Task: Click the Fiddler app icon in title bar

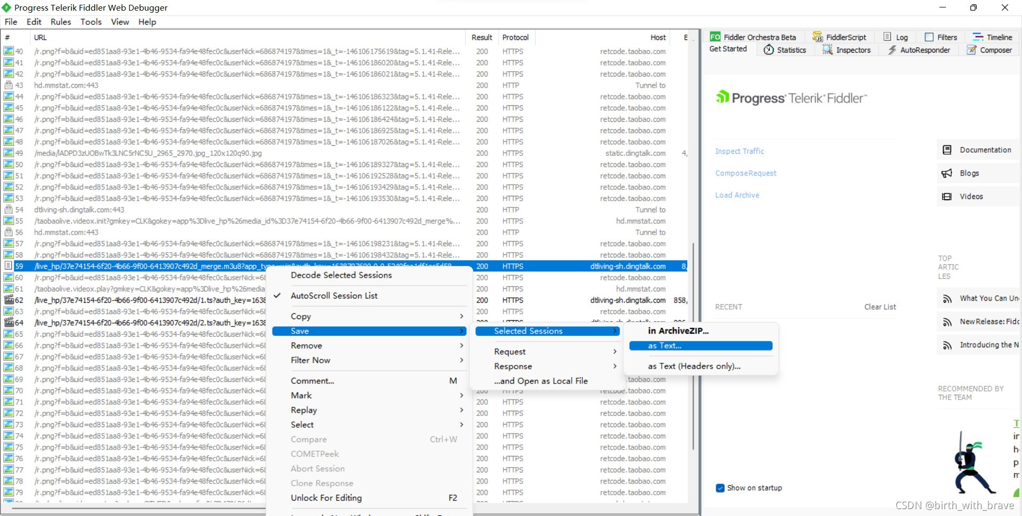Action: click(x=6, y=7)
